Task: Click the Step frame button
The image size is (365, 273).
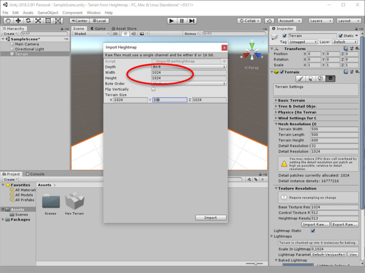Action: [192, 21]
